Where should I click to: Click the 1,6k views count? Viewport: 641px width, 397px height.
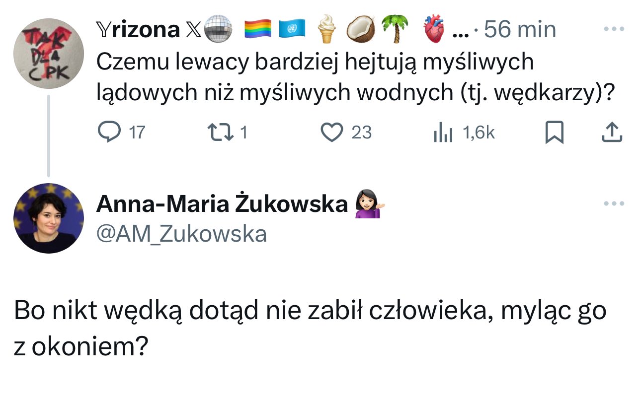[x=479, y=132]
